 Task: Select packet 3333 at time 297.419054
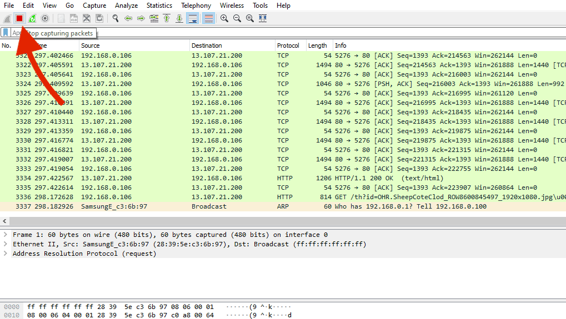coord(283,169)
